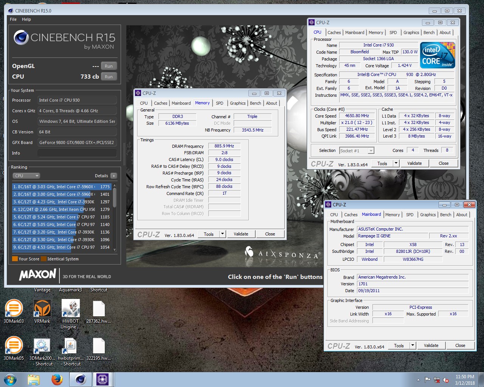Screen dimensions: 484x387
Task: Open the 3DMark03 desktop shortcut
Action: coord(14,311)
